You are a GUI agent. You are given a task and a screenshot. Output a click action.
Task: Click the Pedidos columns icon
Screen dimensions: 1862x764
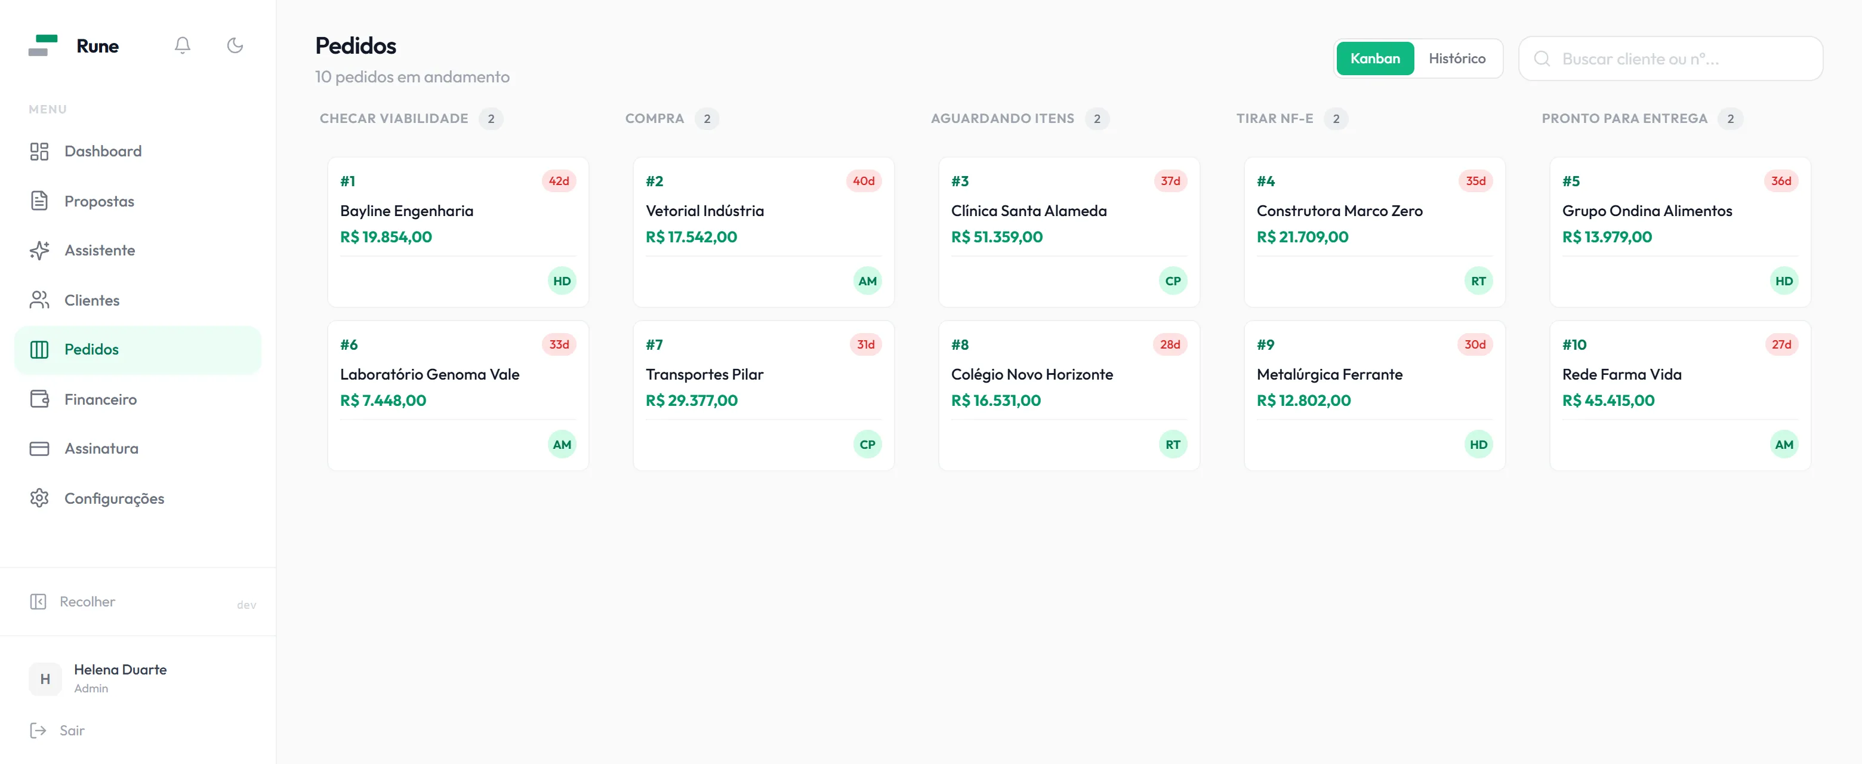(x=39, y=350)
